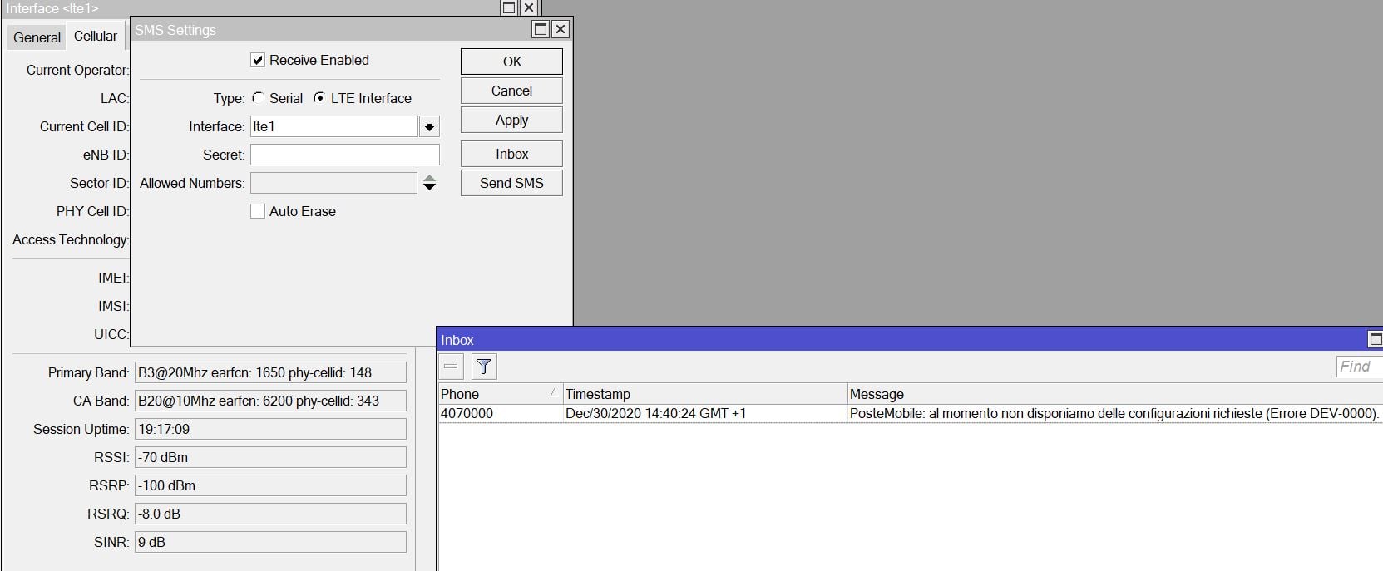Sort Inbox by Timestamp column header

704,394
